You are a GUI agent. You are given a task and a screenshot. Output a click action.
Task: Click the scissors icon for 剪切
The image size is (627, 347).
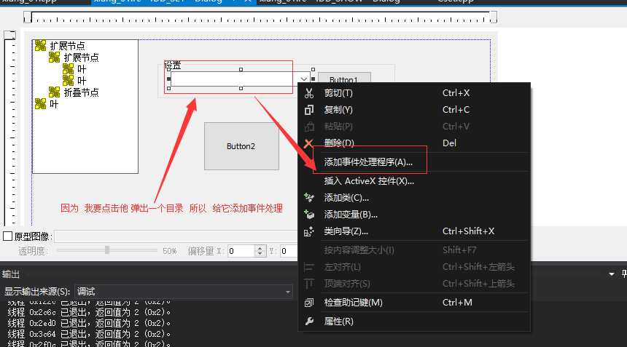(x=308, y=93)
